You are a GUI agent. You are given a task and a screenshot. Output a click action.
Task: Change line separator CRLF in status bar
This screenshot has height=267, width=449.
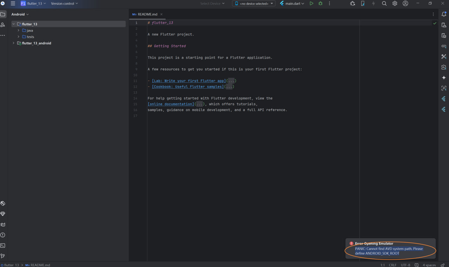click(393, 265)
